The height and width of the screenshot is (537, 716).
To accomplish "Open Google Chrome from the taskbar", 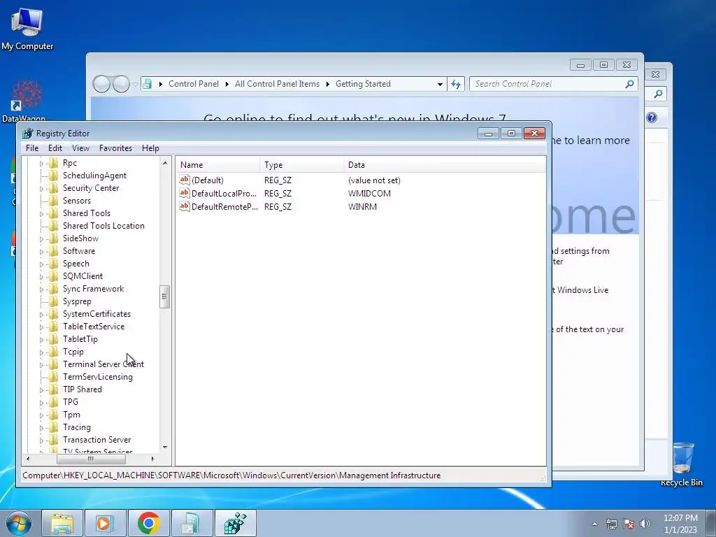I will pos(148,523).
